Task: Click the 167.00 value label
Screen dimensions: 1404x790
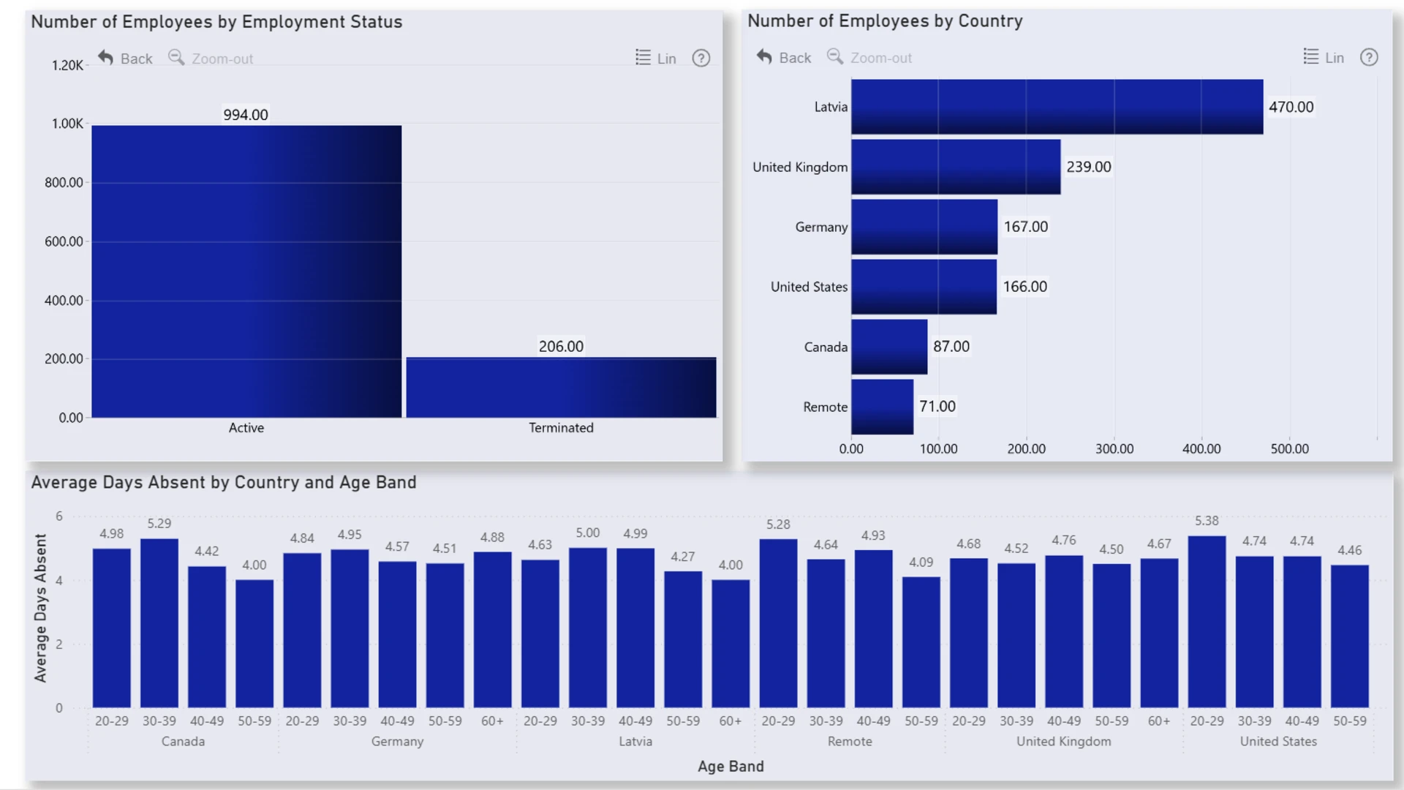Action: (1026, 227)
